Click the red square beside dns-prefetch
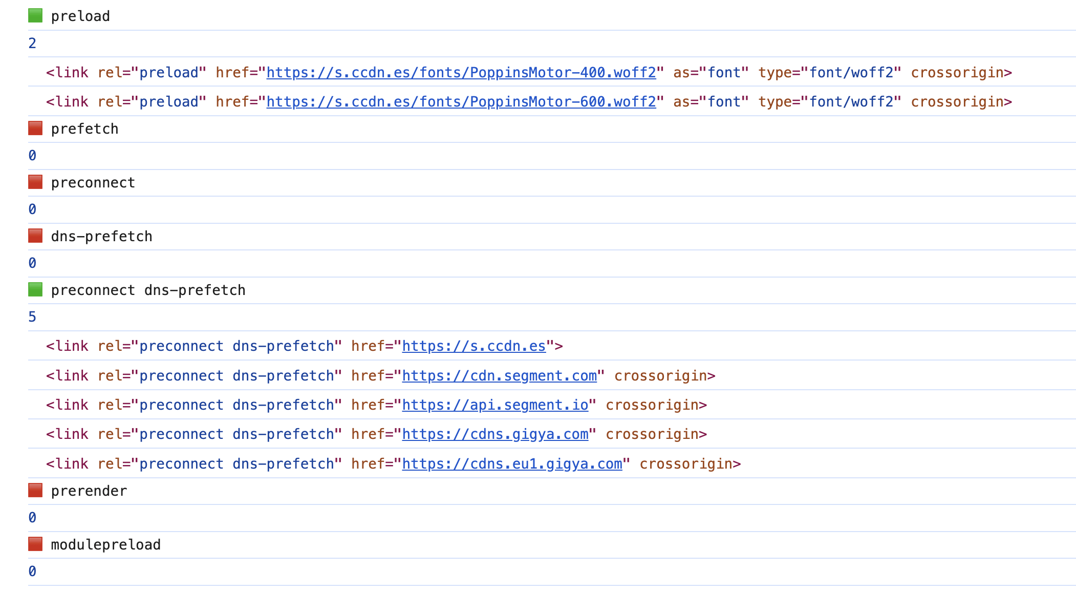This screenshot has height=591, width=1076. pos(35,236)
